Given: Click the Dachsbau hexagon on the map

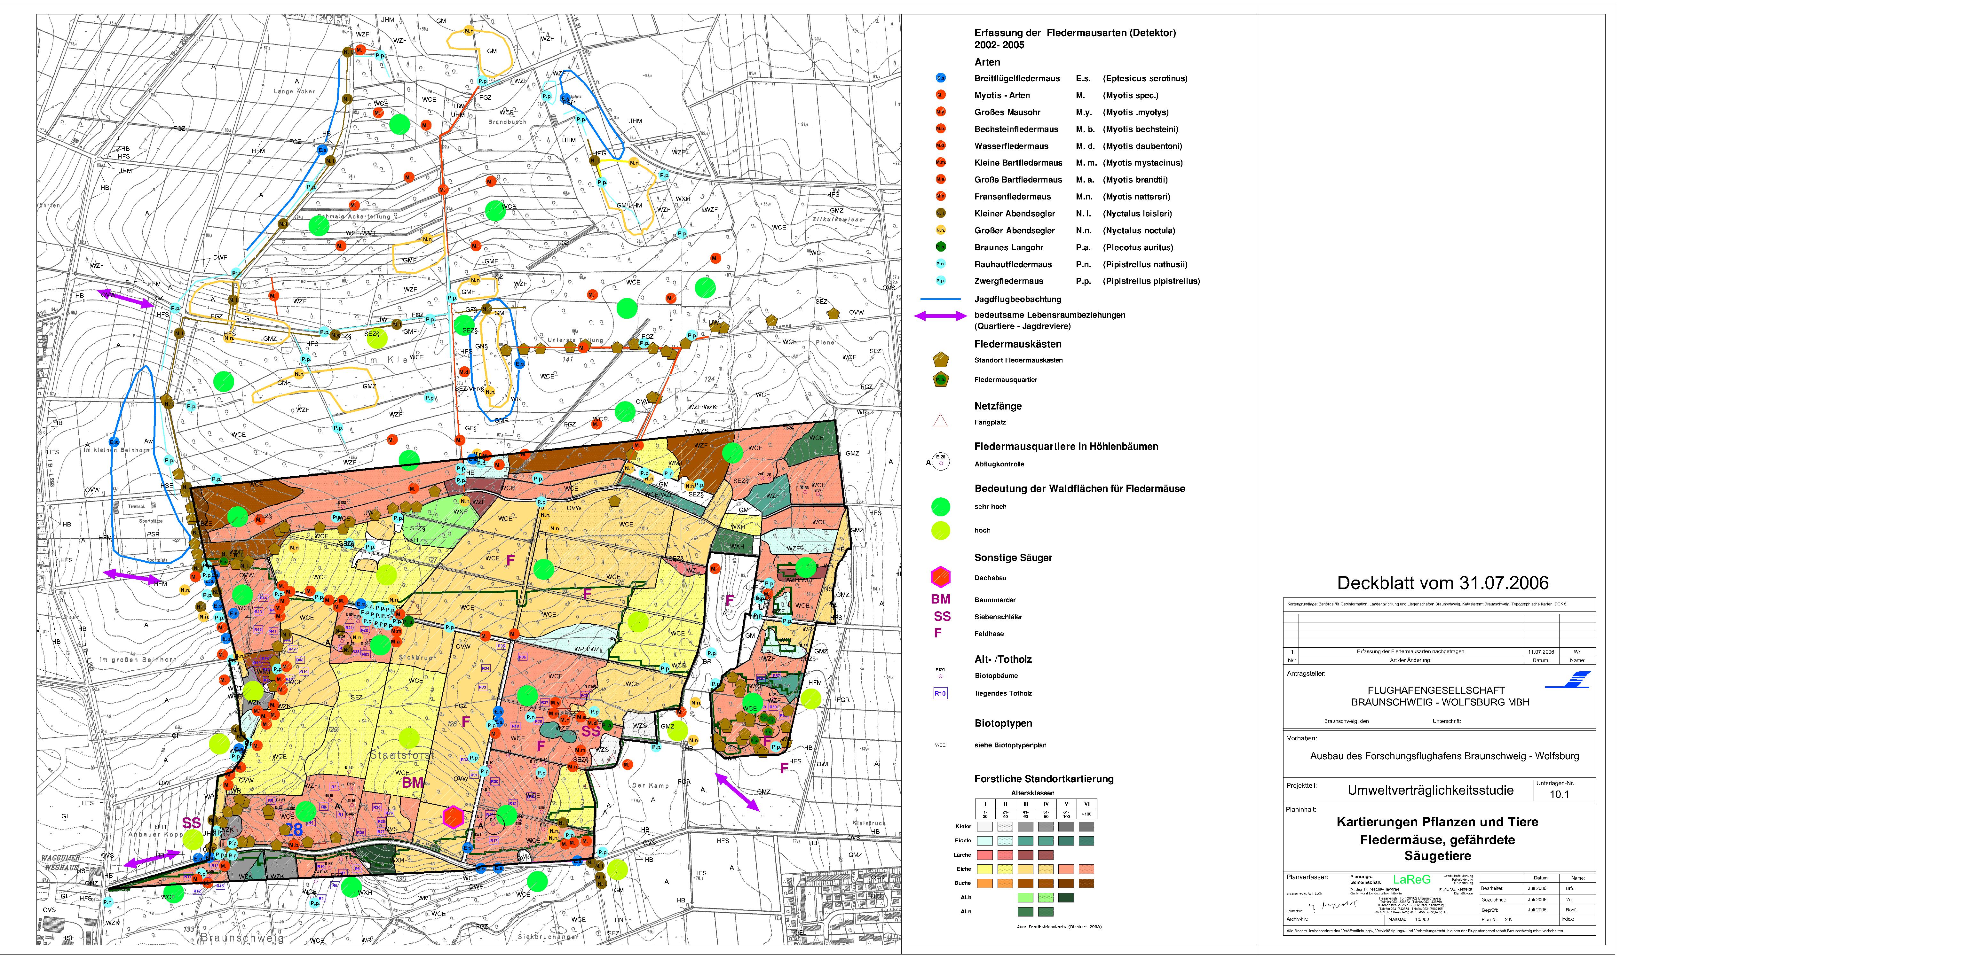Looking at the screenshot, I should coord(454,817).
